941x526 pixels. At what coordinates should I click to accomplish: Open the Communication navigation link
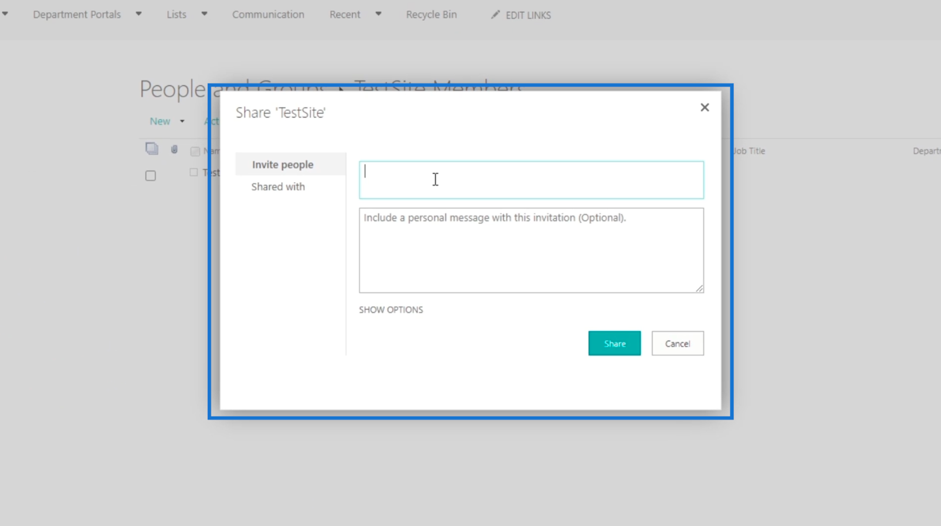tap(268, 15)
